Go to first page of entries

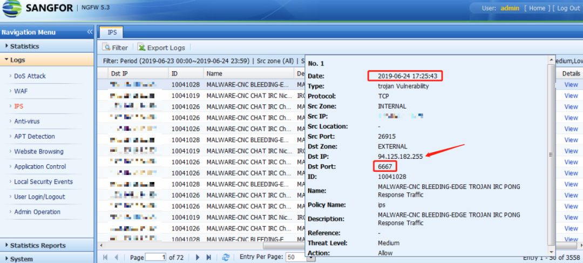(x=105, y=257)
